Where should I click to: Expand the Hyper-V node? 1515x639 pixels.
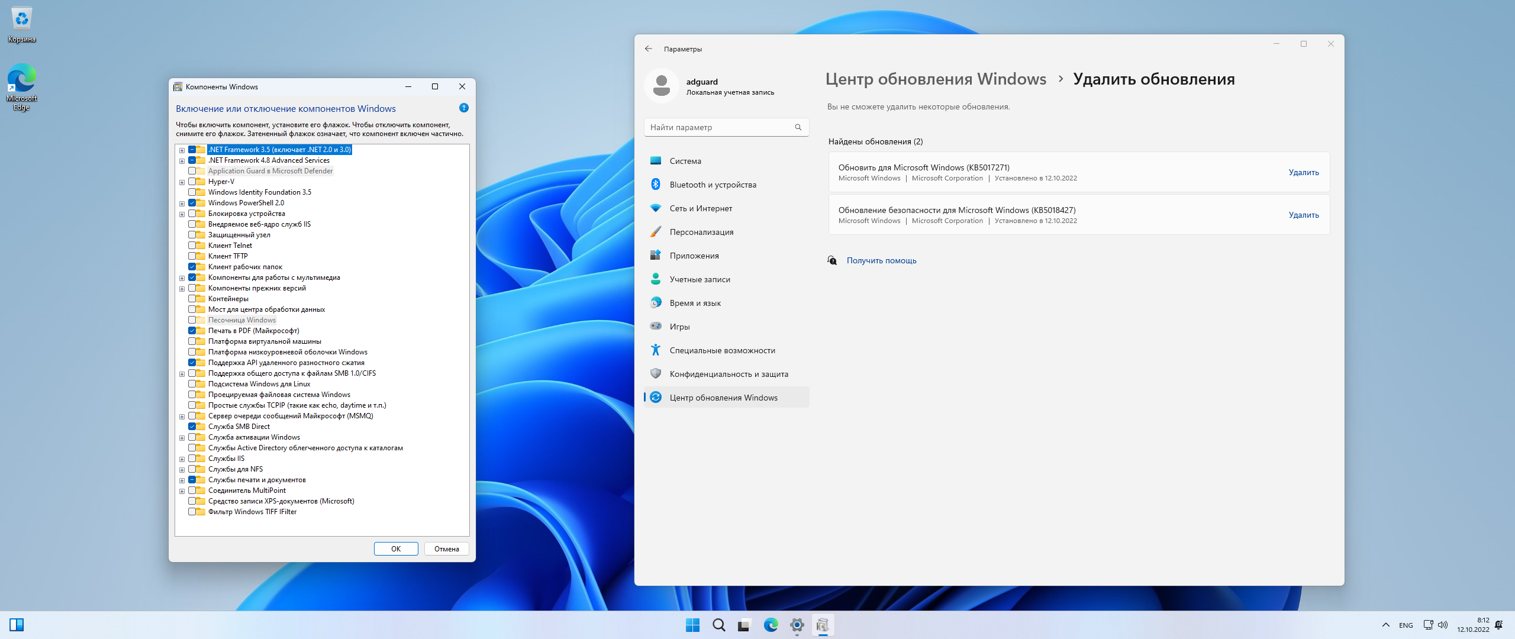pyautogui.click(x=182, y=182)
